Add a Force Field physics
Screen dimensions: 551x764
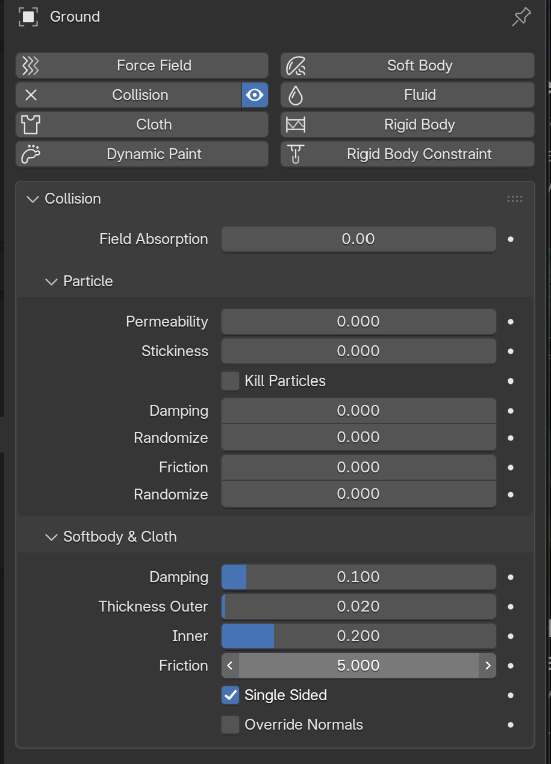pos(142,66)
